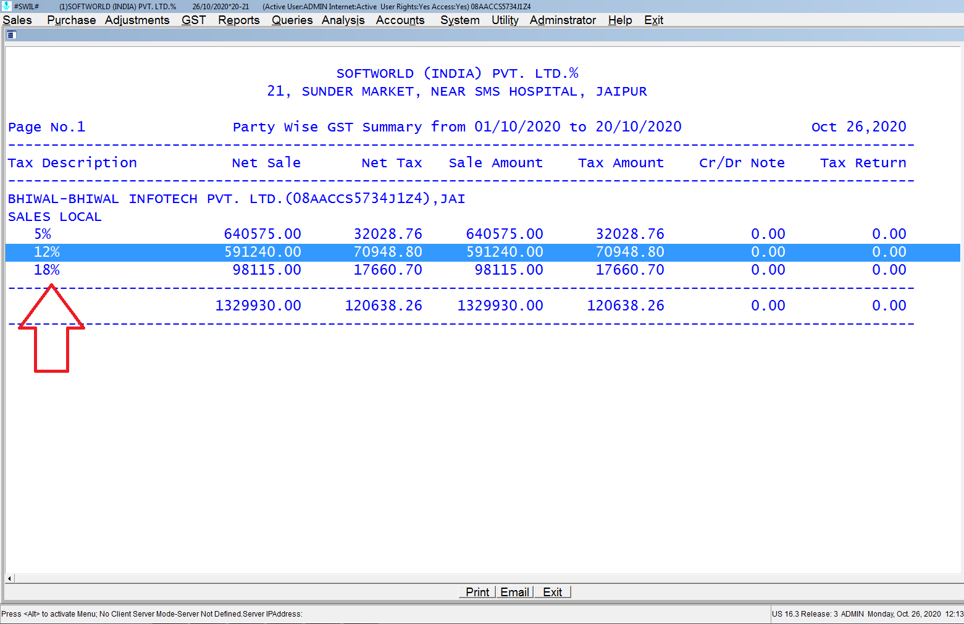Click Net Tax value 70948.80
The width and height of the screenshot is (964, 624).
388,252
